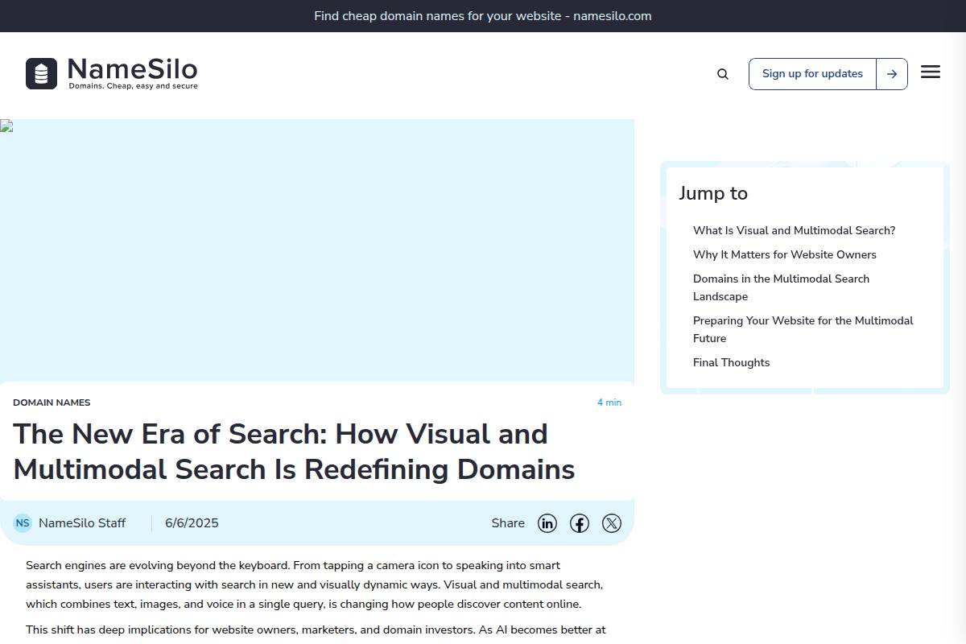Share the article on LinkedIn

coord(547,523)
